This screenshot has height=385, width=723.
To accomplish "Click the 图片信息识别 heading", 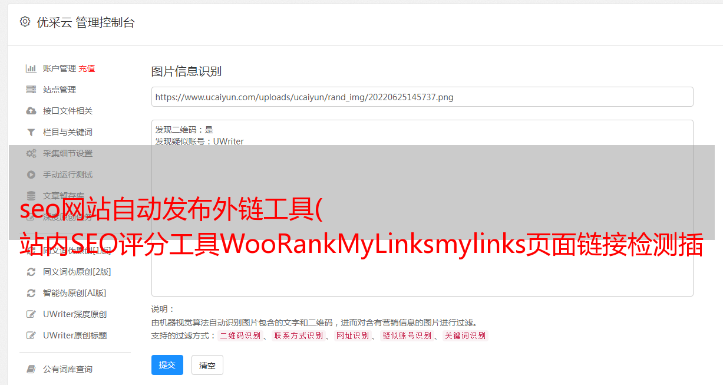I will tap(186, 71).
